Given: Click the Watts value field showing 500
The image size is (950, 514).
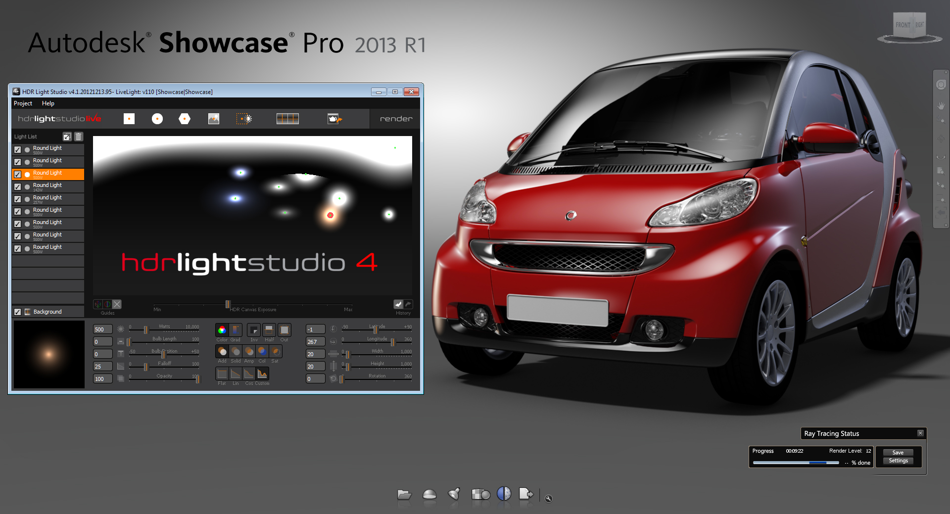Looking at the screenshot, I should pyautogui.click(x=103, y=329).
